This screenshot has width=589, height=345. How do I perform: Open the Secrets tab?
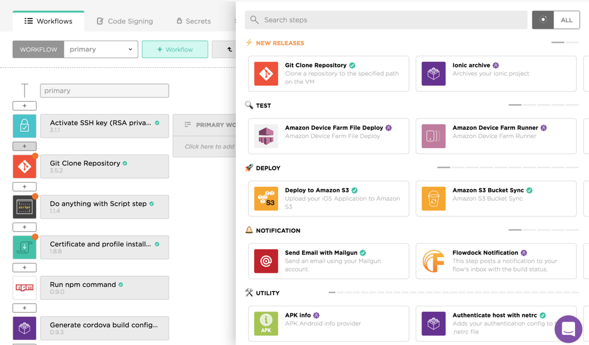click(x=194, y=21)
